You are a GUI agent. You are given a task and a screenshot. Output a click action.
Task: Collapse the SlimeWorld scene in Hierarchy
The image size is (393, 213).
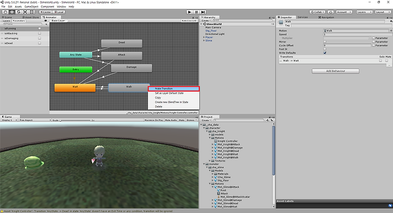[x=201, y=24]
